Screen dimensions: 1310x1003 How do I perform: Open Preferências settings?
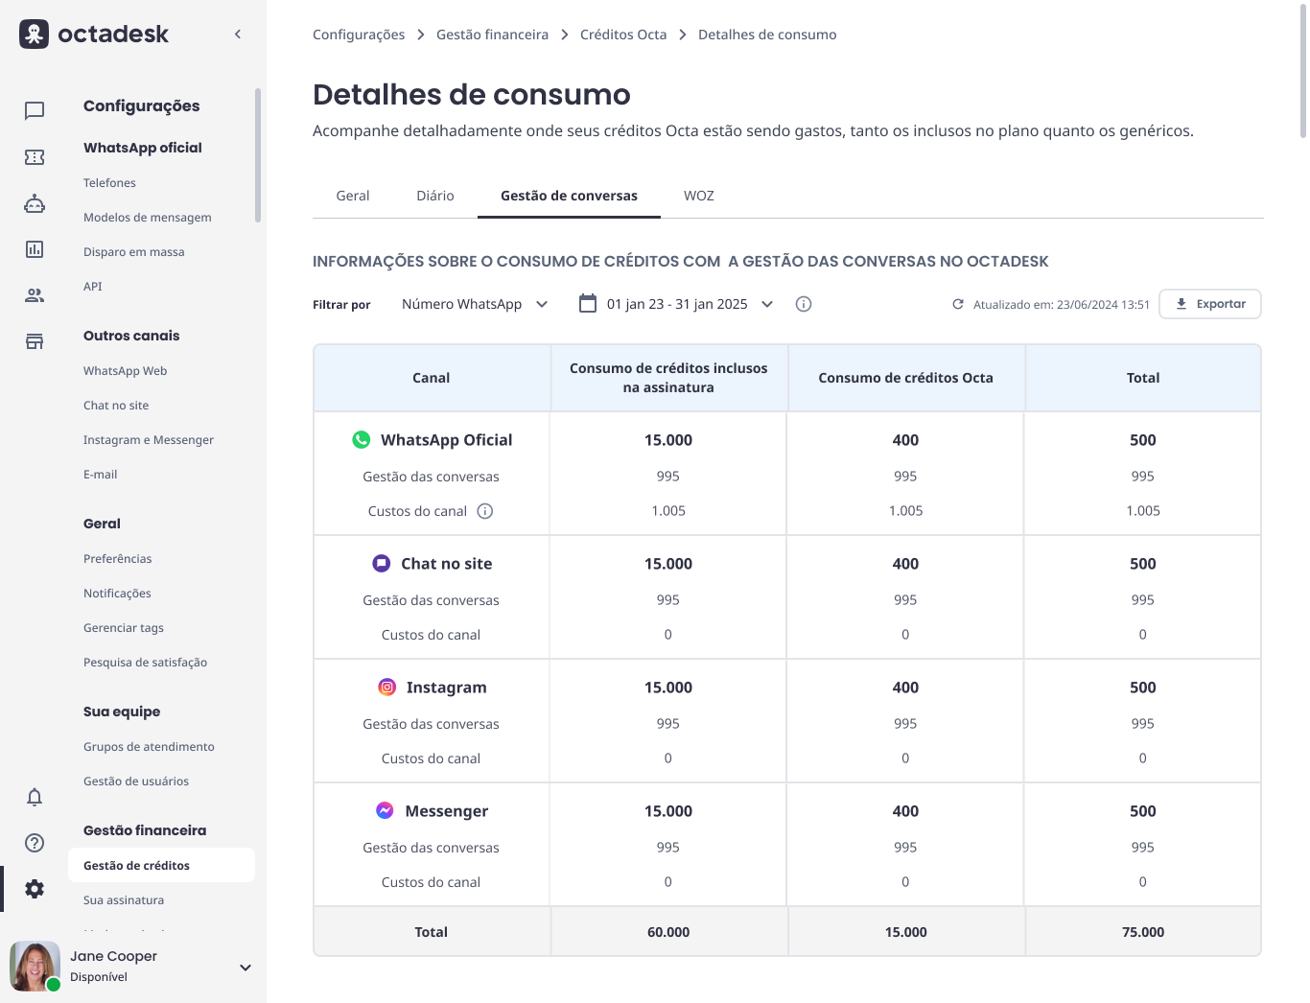(118, 559)
